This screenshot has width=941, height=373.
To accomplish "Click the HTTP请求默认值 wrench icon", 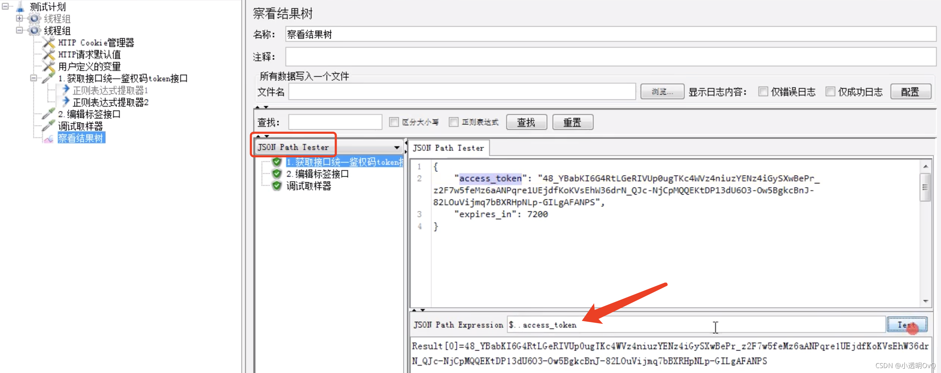I will pyautogui.click(x=48, y=54).
